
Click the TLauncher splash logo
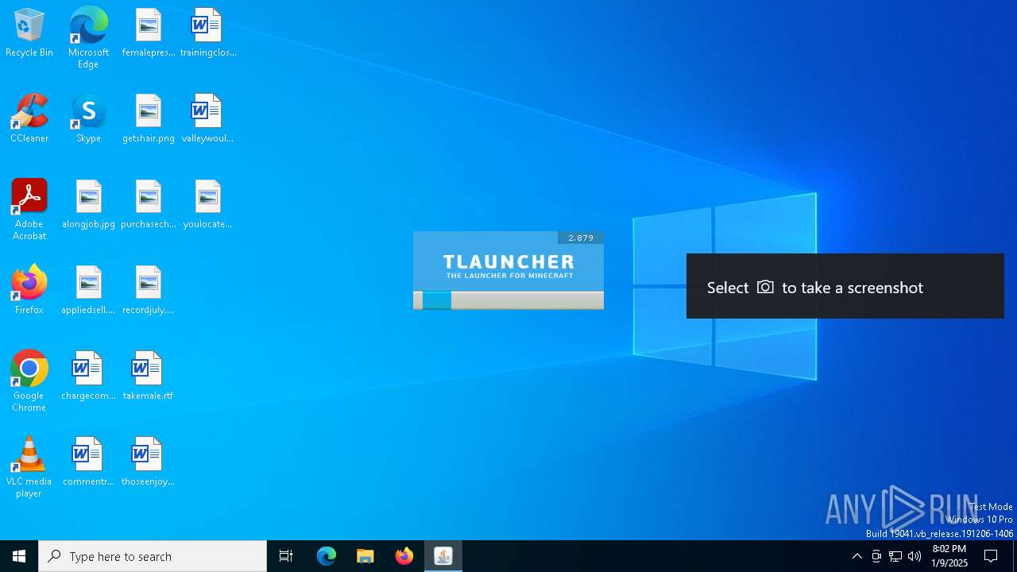pos(508,265)
